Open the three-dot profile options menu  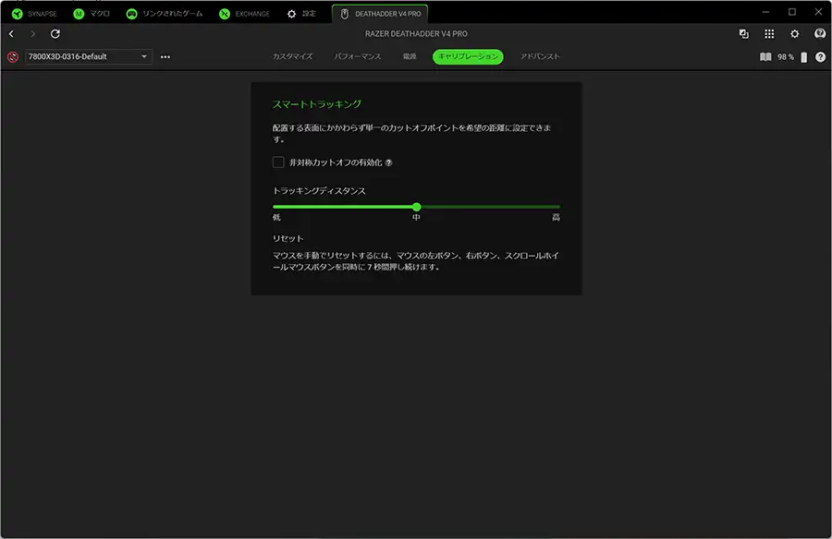tap(165, 56)
